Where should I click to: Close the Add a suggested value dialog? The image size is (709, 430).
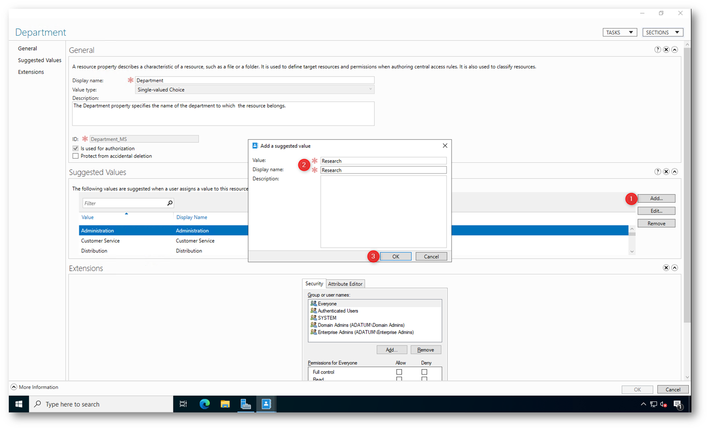click(445, 145)
